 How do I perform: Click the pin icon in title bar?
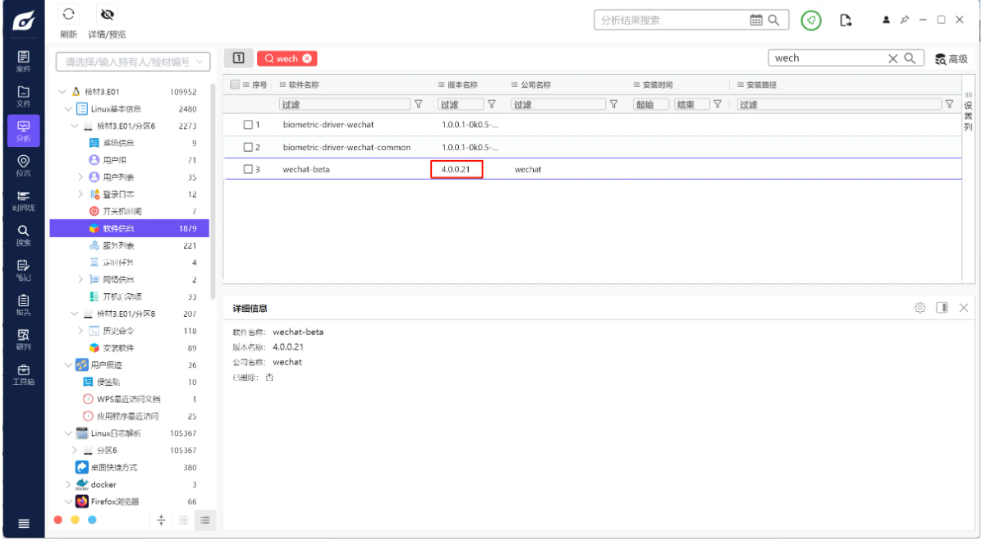click(904, 20)
